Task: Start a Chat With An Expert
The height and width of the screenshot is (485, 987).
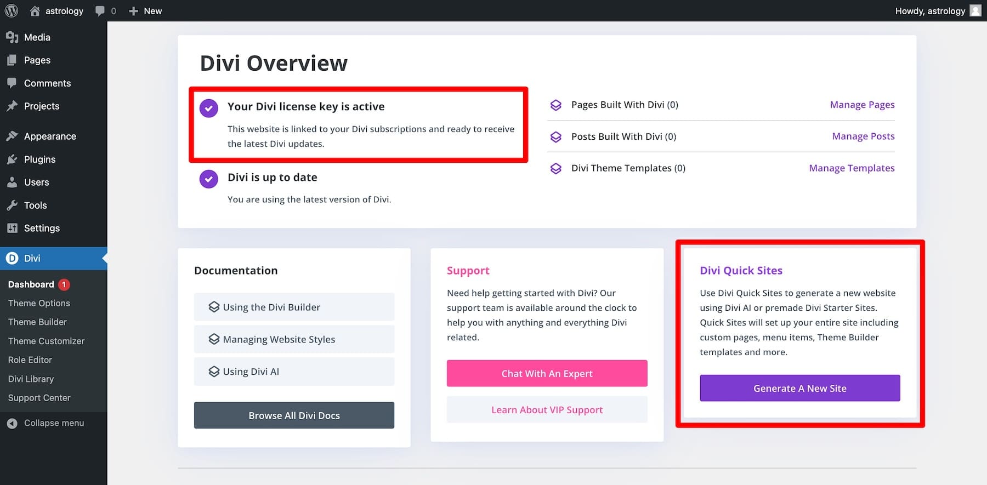Action: click(547, 373)
